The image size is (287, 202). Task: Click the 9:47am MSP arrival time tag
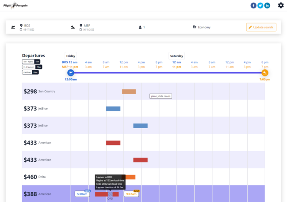coord(131,194)
